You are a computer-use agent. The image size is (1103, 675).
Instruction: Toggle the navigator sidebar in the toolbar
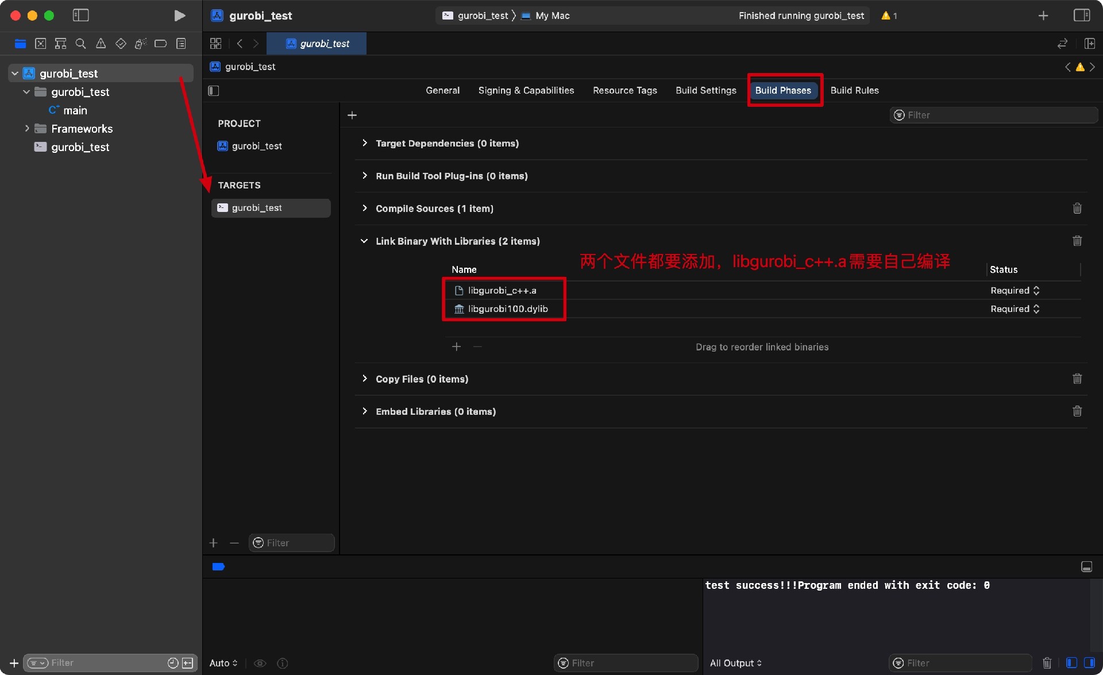click(80, 16)
